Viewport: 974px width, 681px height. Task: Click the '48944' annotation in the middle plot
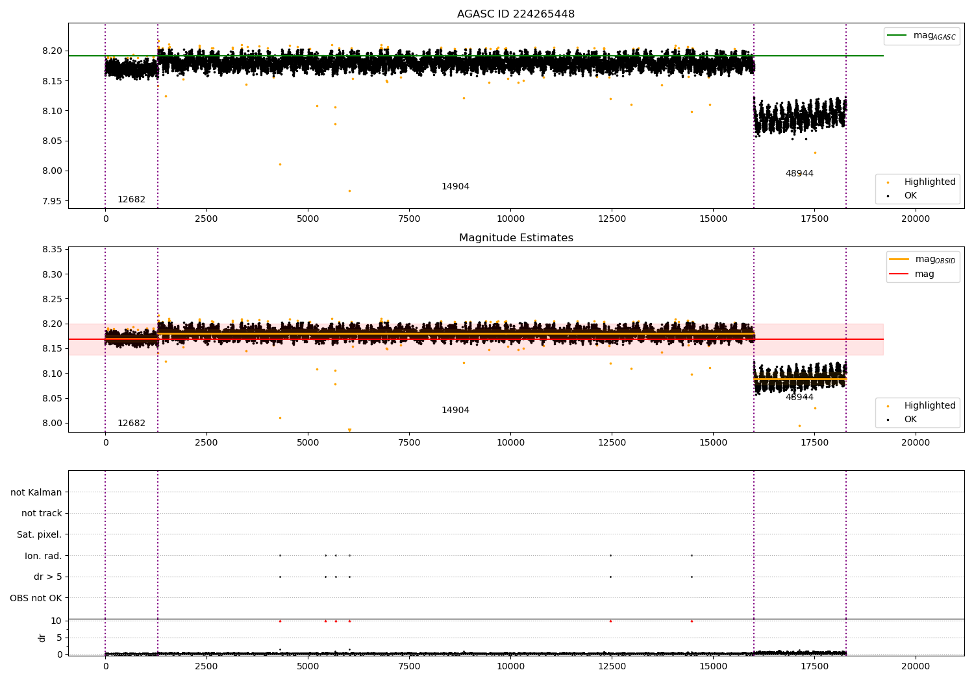pos(799,398)
